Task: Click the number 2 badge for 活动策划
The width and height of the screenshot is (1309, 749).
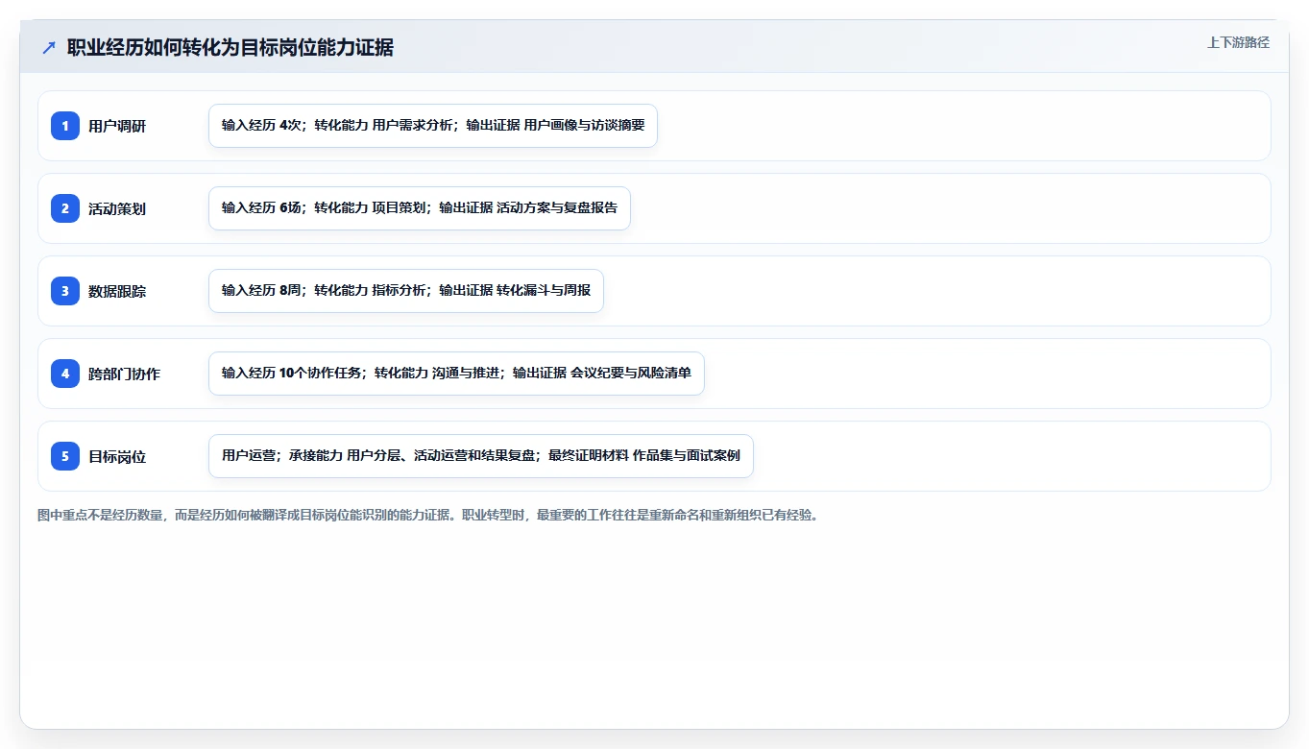Action: click(x=65, y=208)
